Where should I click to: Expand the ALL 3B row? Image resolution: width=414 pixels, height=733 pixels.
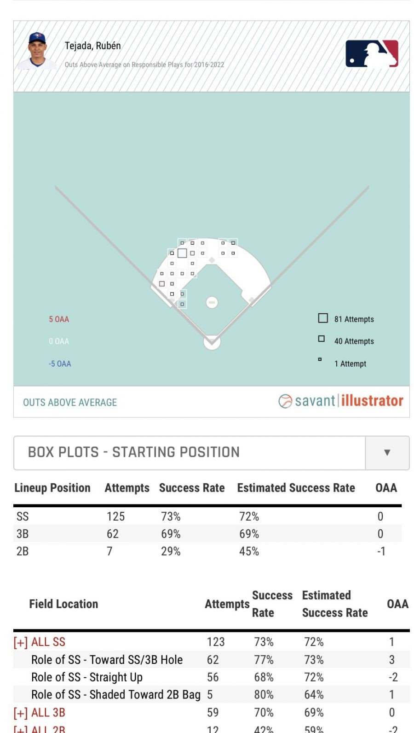(x=20, y=713)
